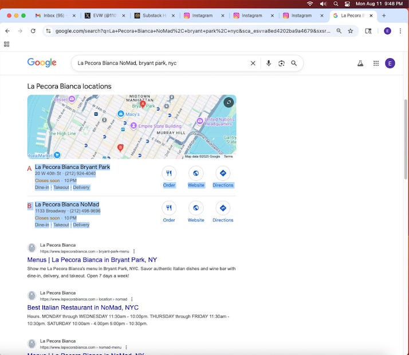Get directions to the NoMad location

223,212
